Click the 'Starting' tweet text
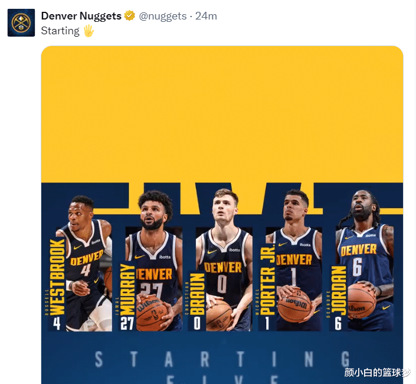Screen dimensions: 416x384 [60, 31]
